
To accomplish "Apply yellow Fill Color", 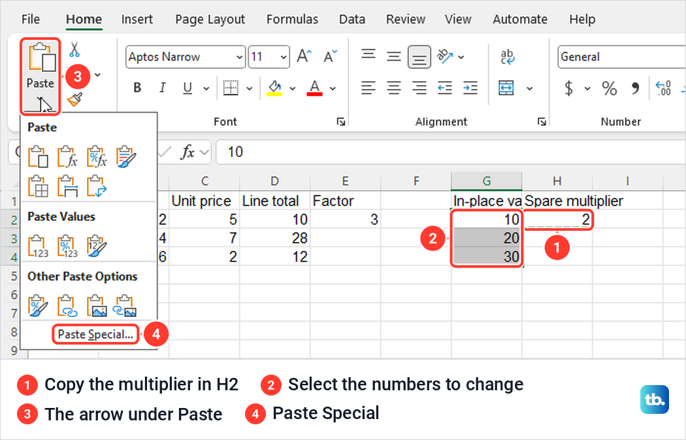I will (x=275, y=88).
